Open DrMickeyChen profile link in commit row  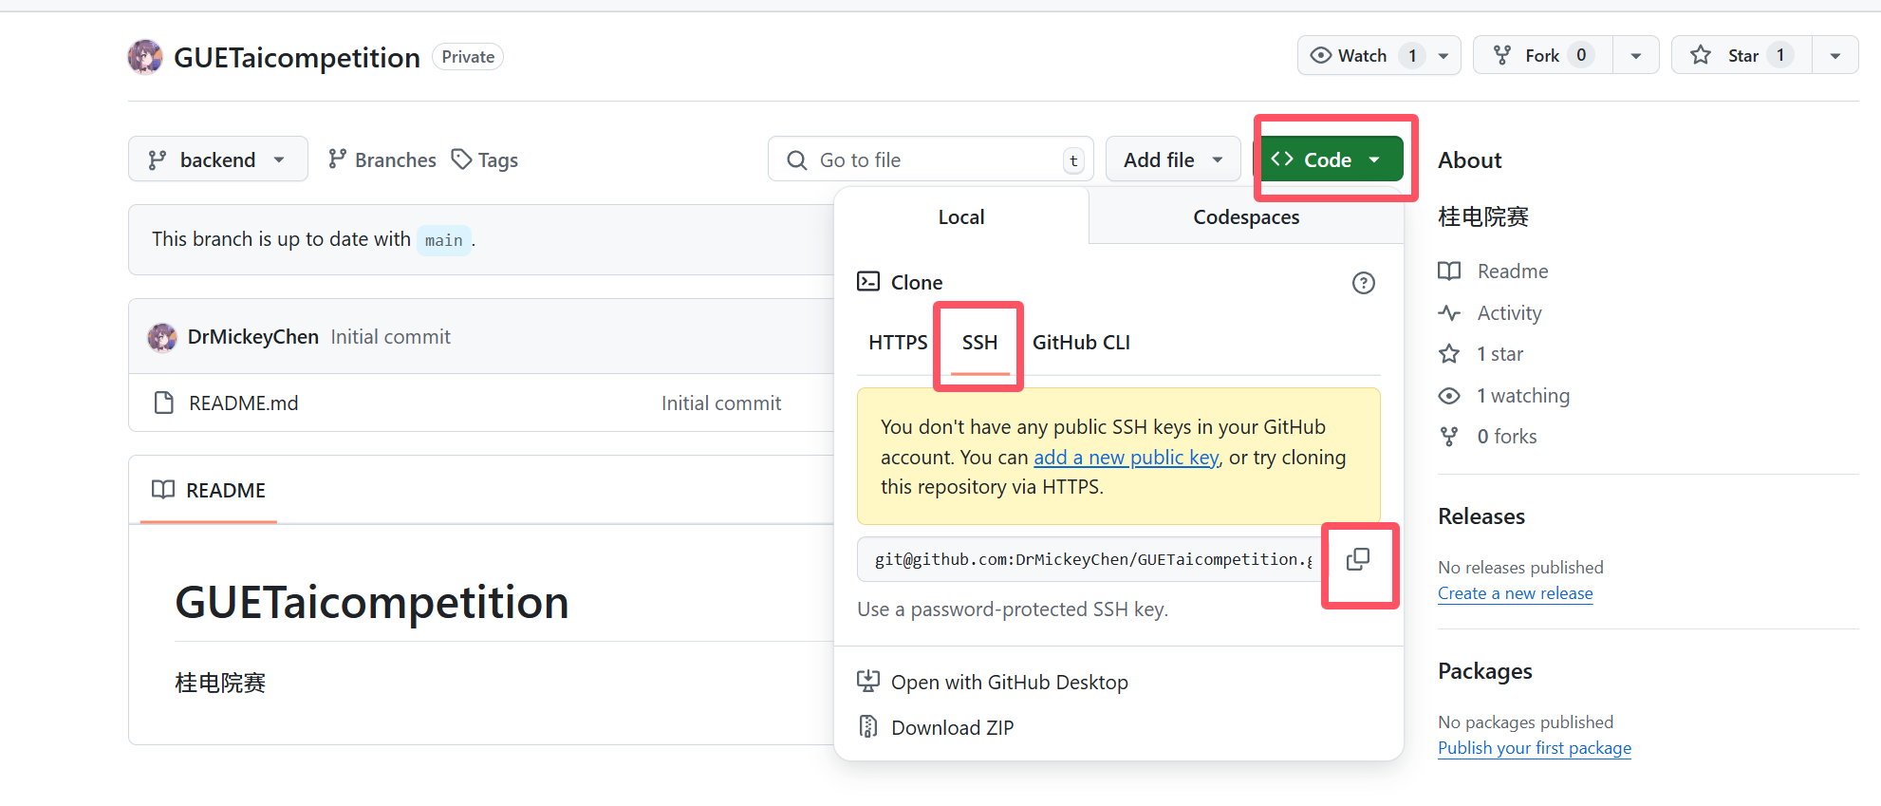[x=253, y=337]
